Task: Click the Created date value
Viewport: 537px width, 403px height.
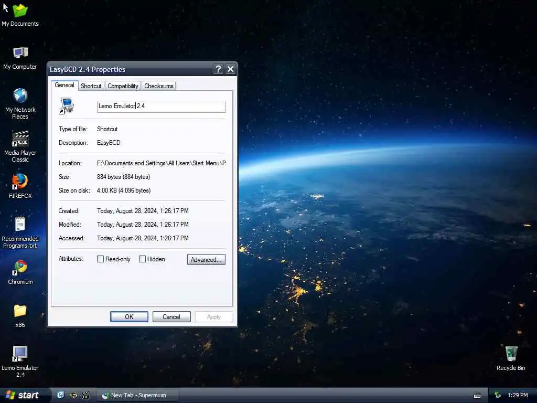Action: [x=143, y=211]
